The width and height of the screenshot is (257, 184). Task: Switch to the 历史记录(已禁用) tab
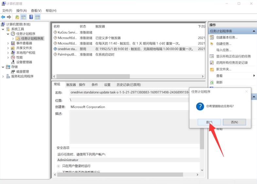coord(129,85)
